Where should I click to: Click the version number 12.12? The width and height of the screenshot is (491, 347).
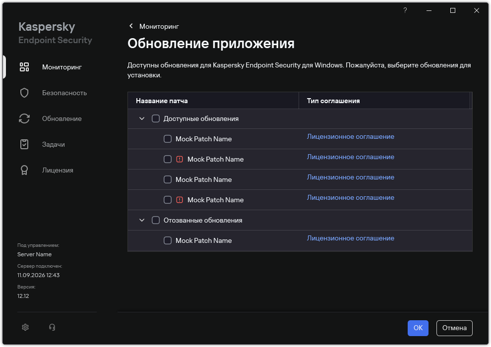click(x=23, y=296)
